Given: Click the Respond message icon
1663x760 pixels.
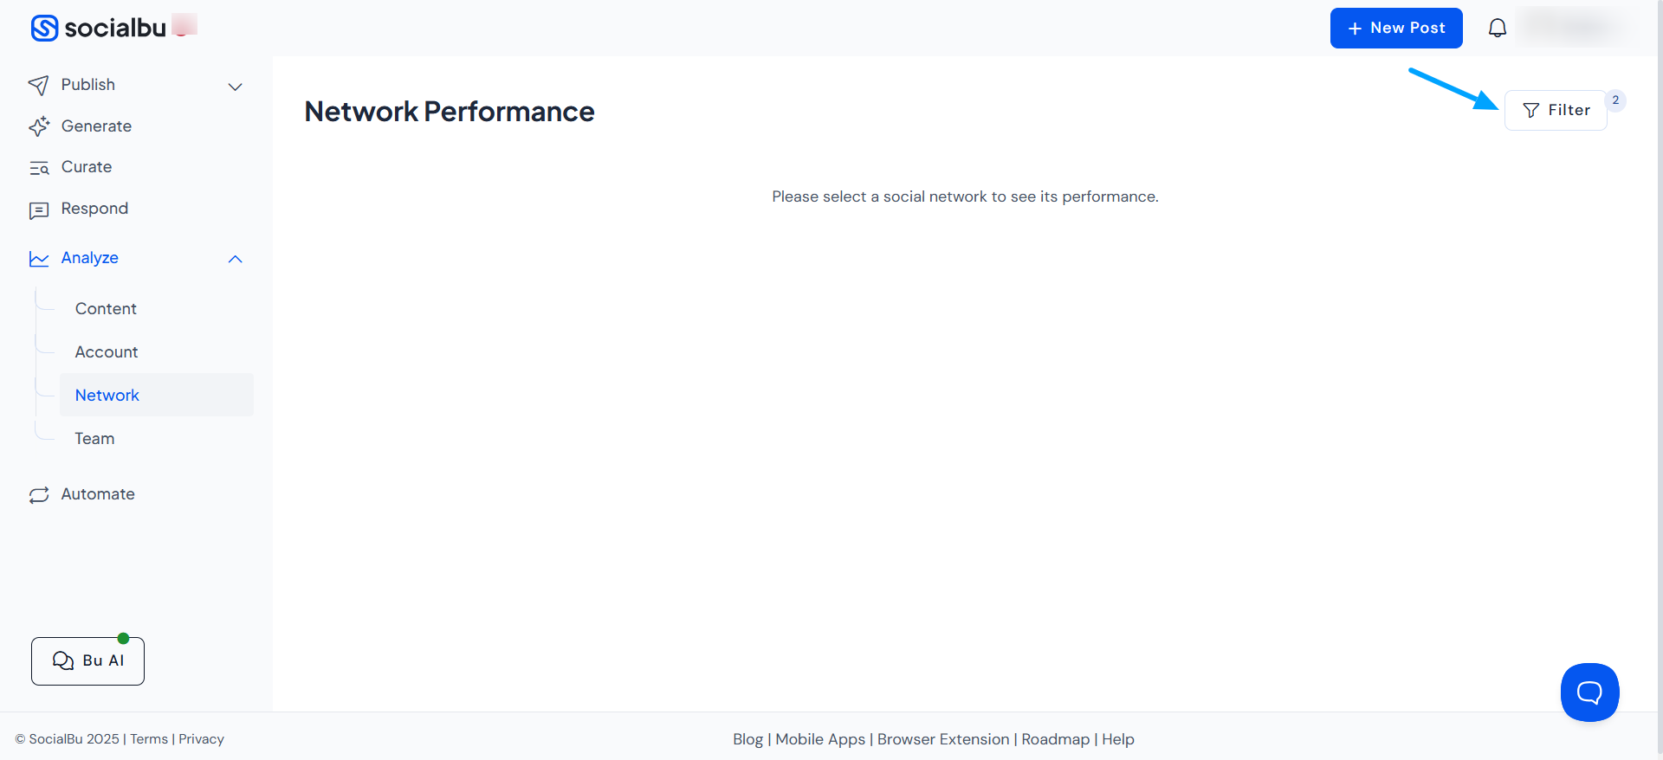Looking at the screenshot, I should [39, 209].
